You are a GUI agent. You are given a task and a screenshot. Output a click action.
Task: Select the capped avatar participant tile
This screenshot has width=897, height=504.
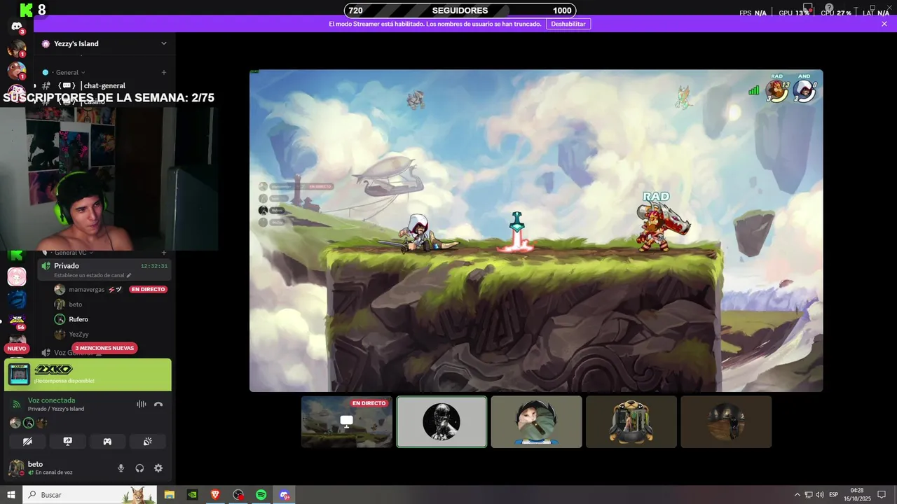pos(536,421)
